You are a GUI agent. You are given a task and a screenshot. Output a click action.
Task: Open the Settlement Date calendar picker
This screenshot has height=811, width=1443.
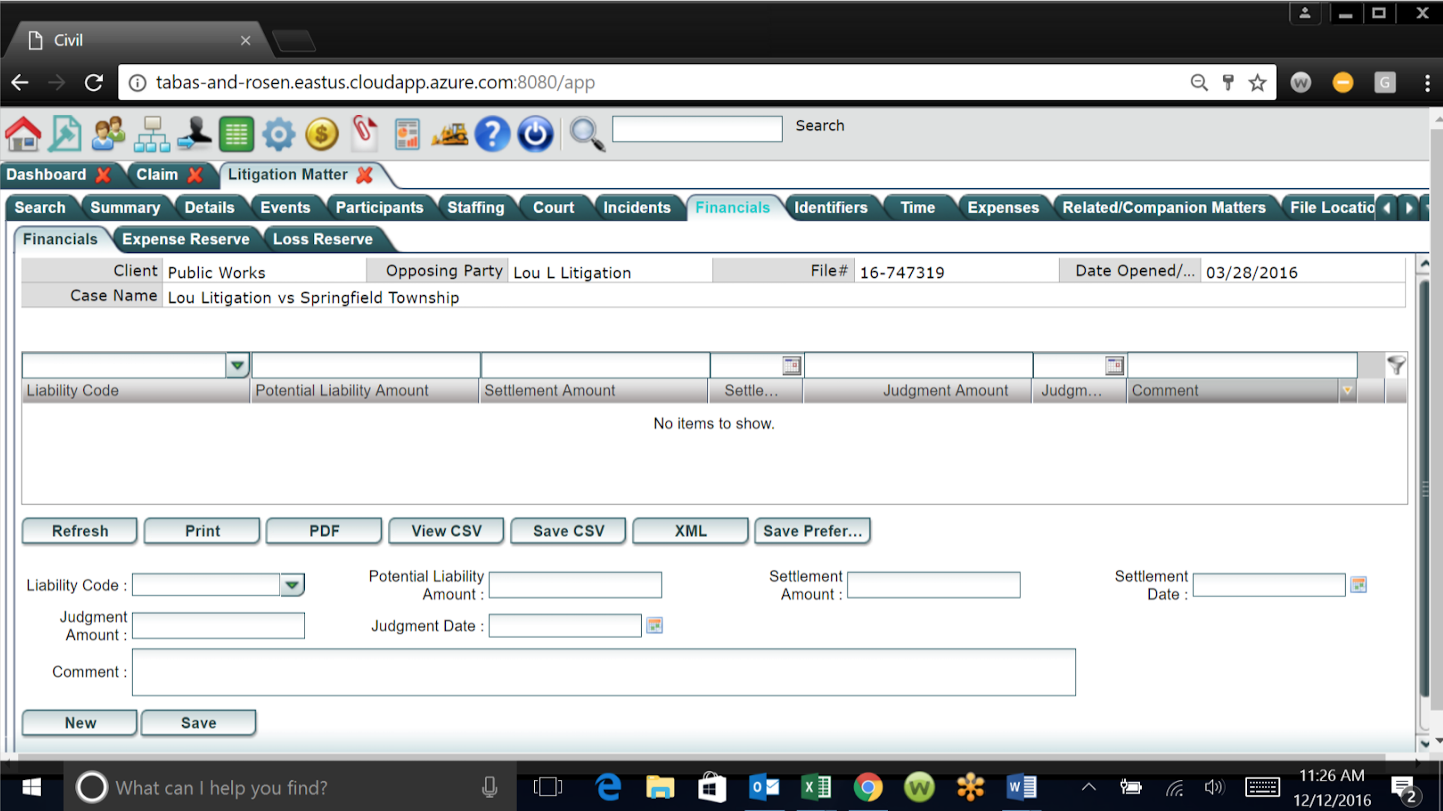coord(1359,585)
